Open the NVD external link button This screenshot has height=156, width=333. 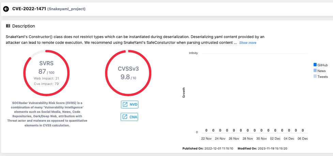[x=130, y=105]
